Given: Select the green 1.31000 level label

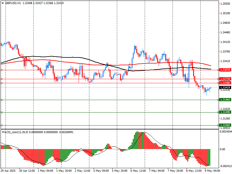Looking at the screenshot, I should point(225,125).
